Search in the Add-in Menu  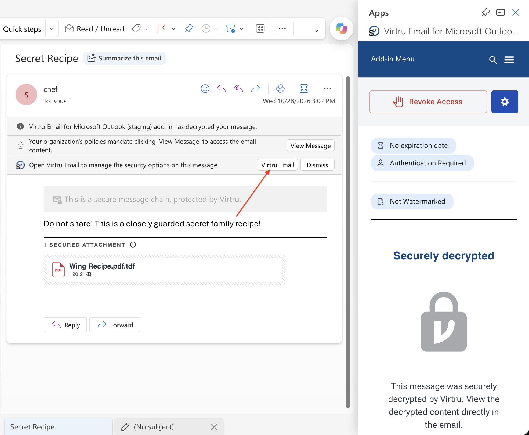493,60
